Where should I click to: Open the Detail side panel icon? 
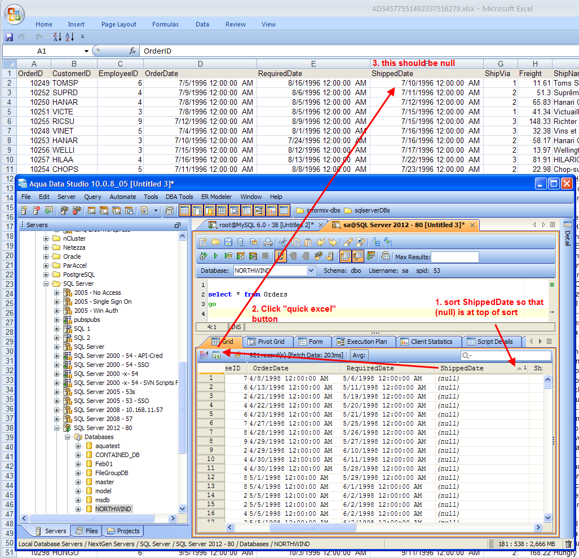568,225
